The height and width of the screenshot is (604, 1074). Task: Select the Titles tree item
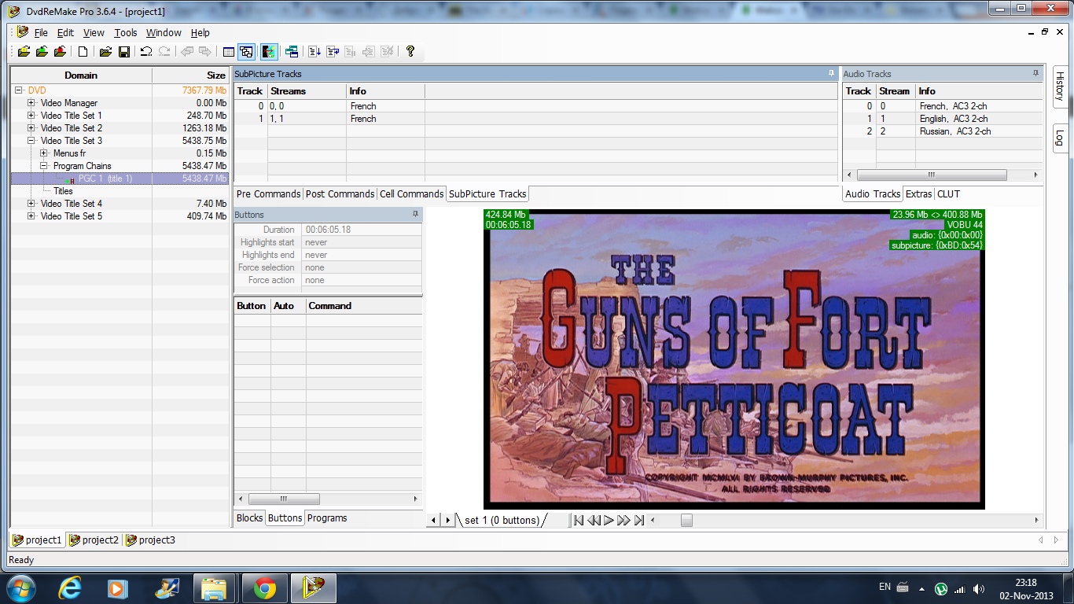(x=63, y=191)
